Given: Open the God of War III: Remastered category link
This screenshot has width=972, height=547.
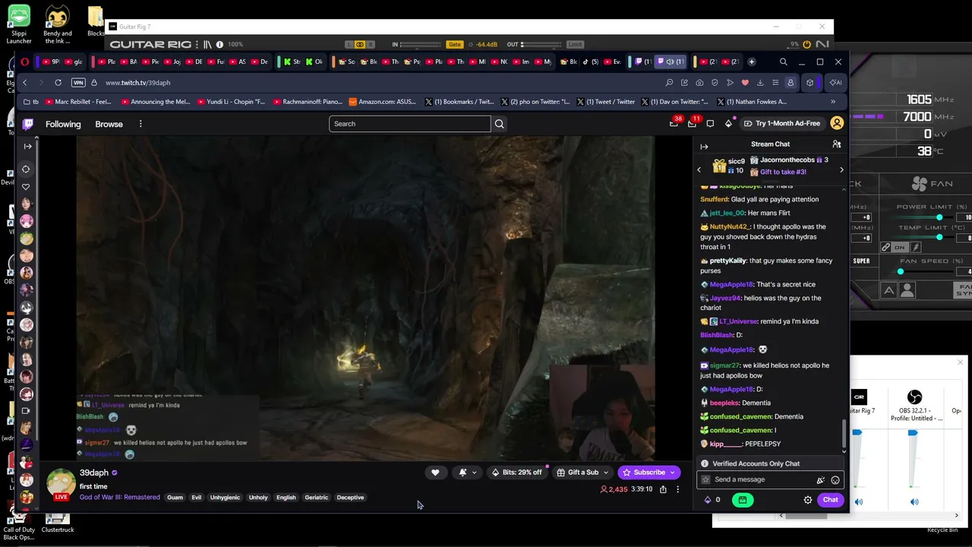Looking at the screenshot, I should pyautogui.click(x=120, y=498).
